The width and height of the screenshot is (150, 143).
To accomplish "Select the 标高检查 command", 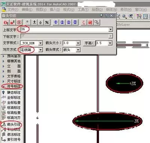I will 11,113.
